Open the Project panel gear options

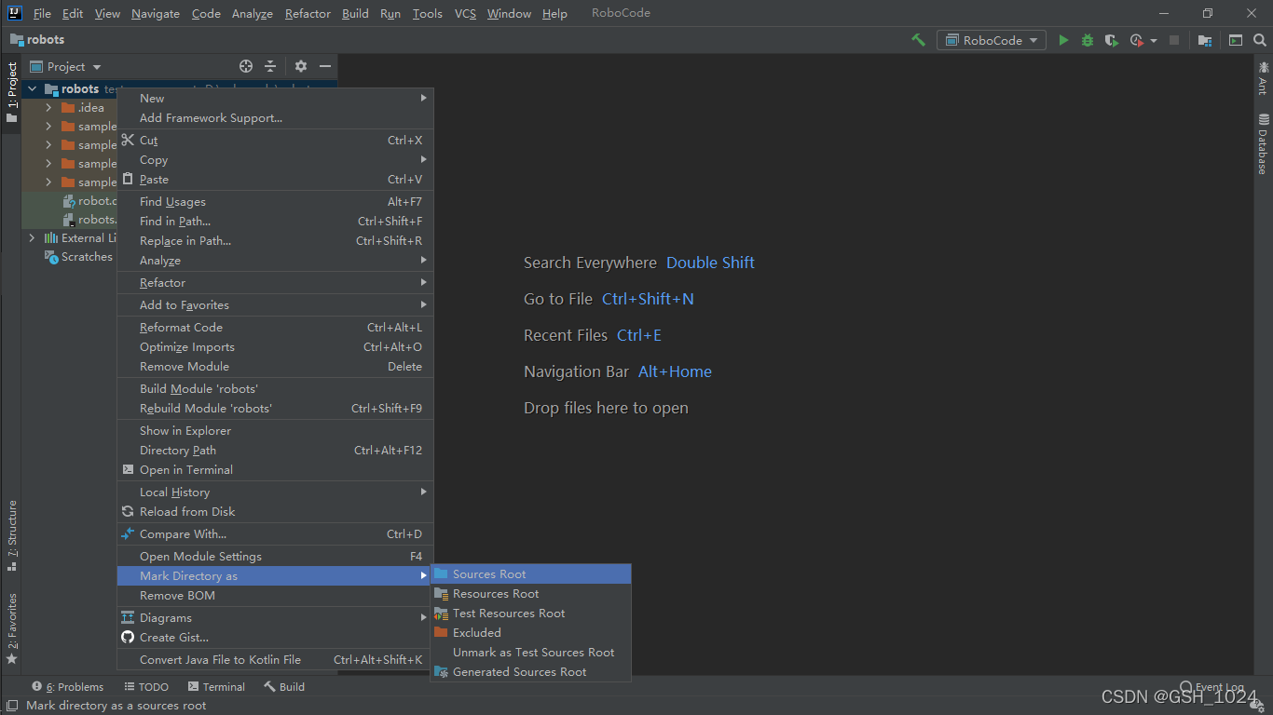click(300, 66)
